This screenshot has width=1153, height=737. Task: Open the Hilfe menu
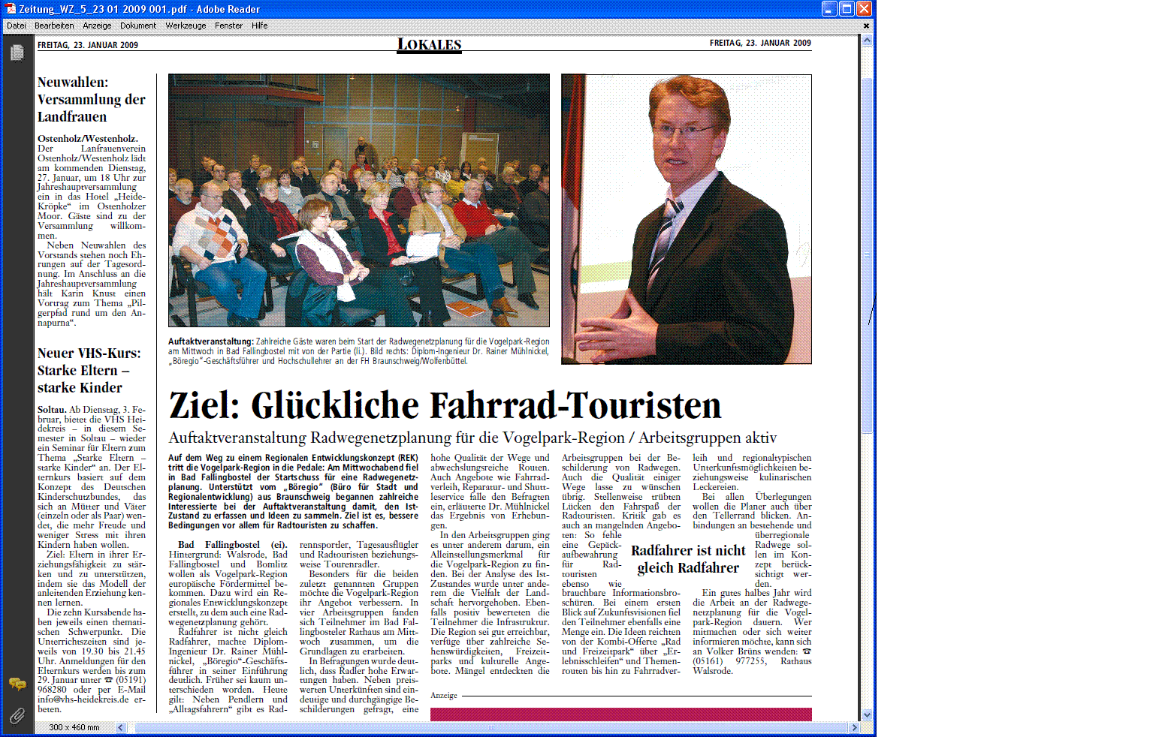pos(259,26)
